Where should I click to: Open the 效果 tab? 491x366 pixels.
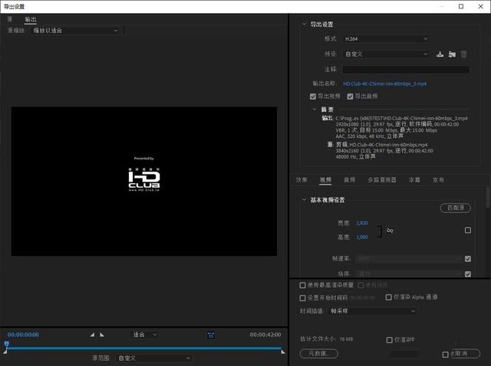pos(302,180)
